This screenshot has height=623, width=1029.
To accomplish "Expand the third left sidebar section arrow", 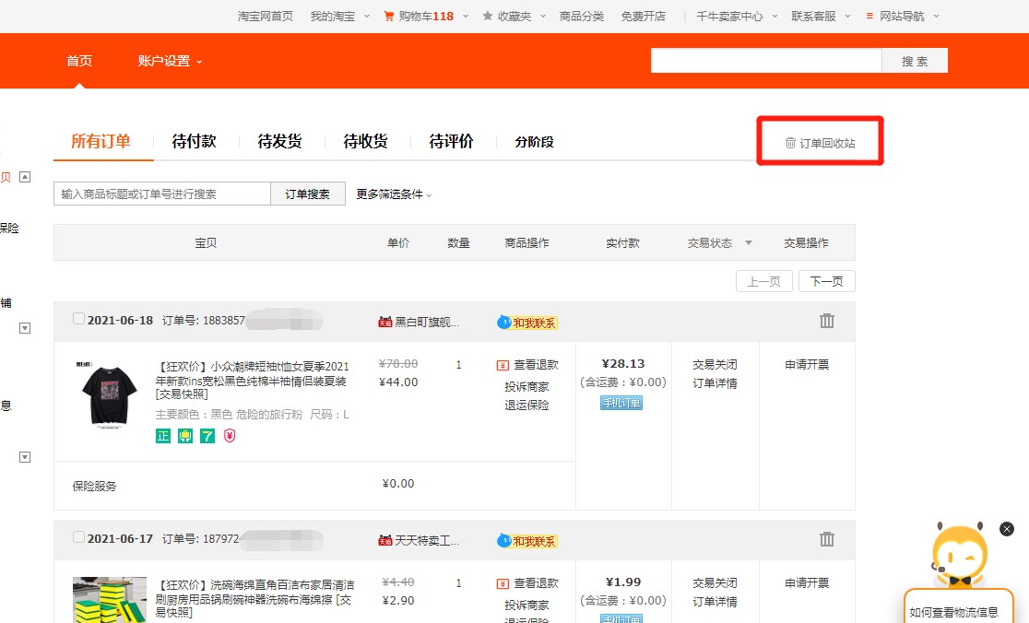I will [x=25, y=457].
